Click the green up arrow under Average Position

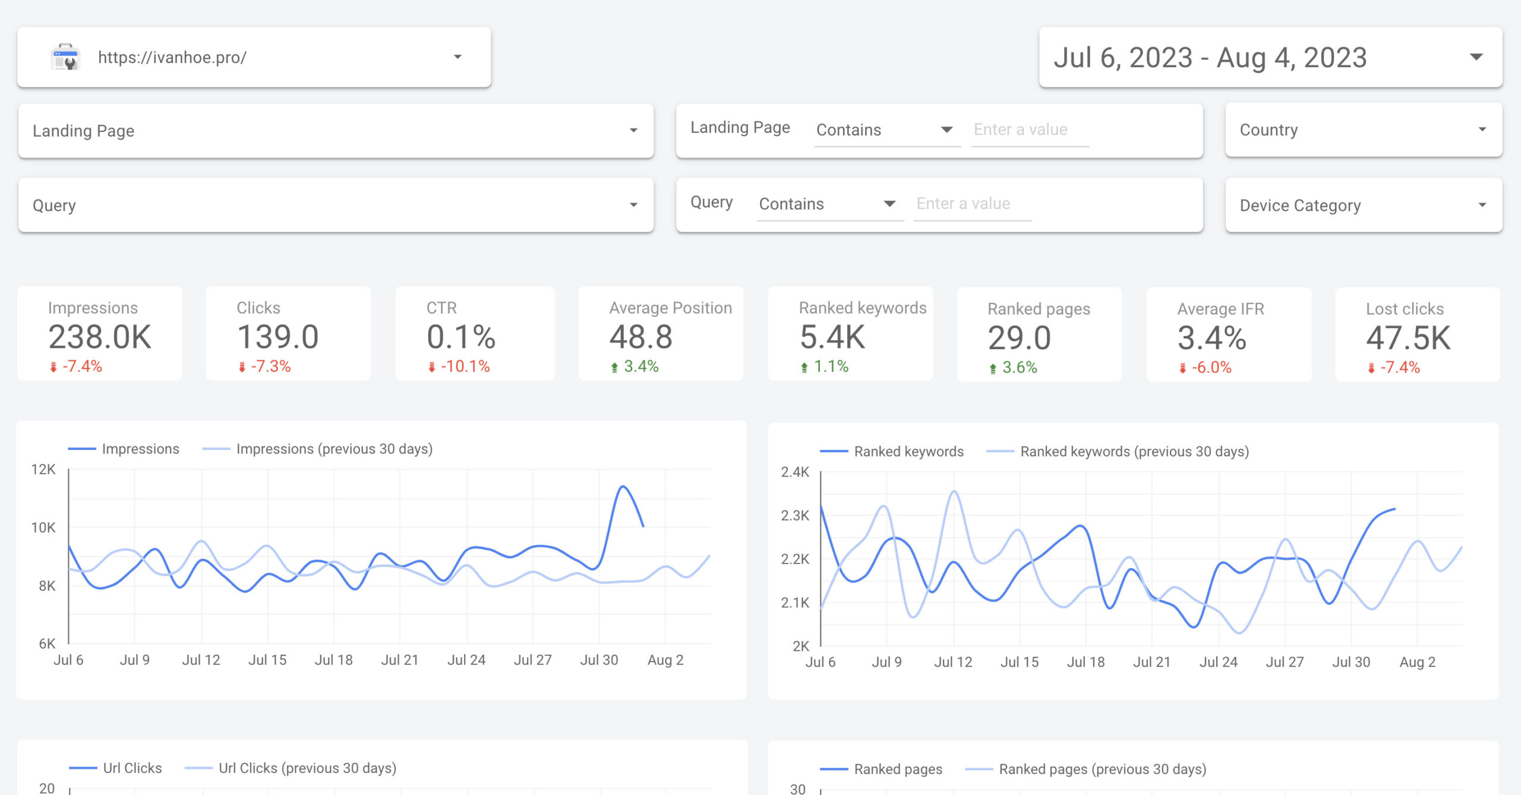[614, 367]
